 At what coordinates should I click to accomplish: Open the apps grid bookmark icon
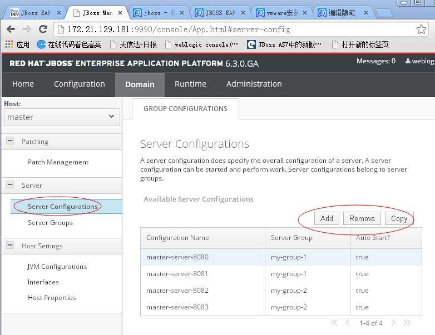(9, 44)
